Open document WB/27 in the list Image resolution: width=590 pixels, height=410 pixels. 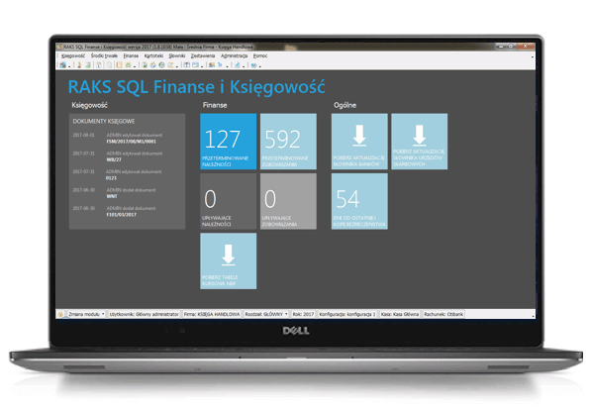click(114, 159)
